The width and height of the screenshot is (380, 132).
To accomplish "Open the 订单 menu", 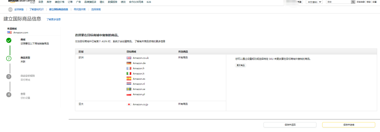I will coord(70,2).
